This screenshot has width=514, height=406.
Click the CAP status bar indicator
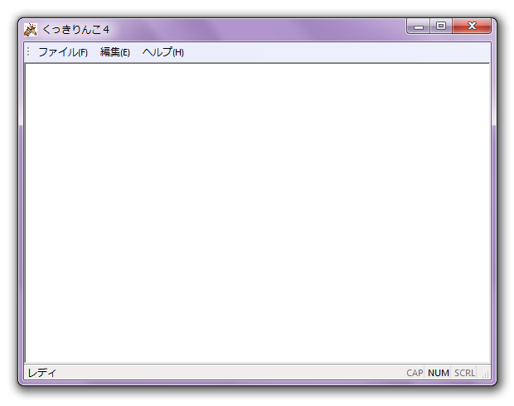(415, 373)
